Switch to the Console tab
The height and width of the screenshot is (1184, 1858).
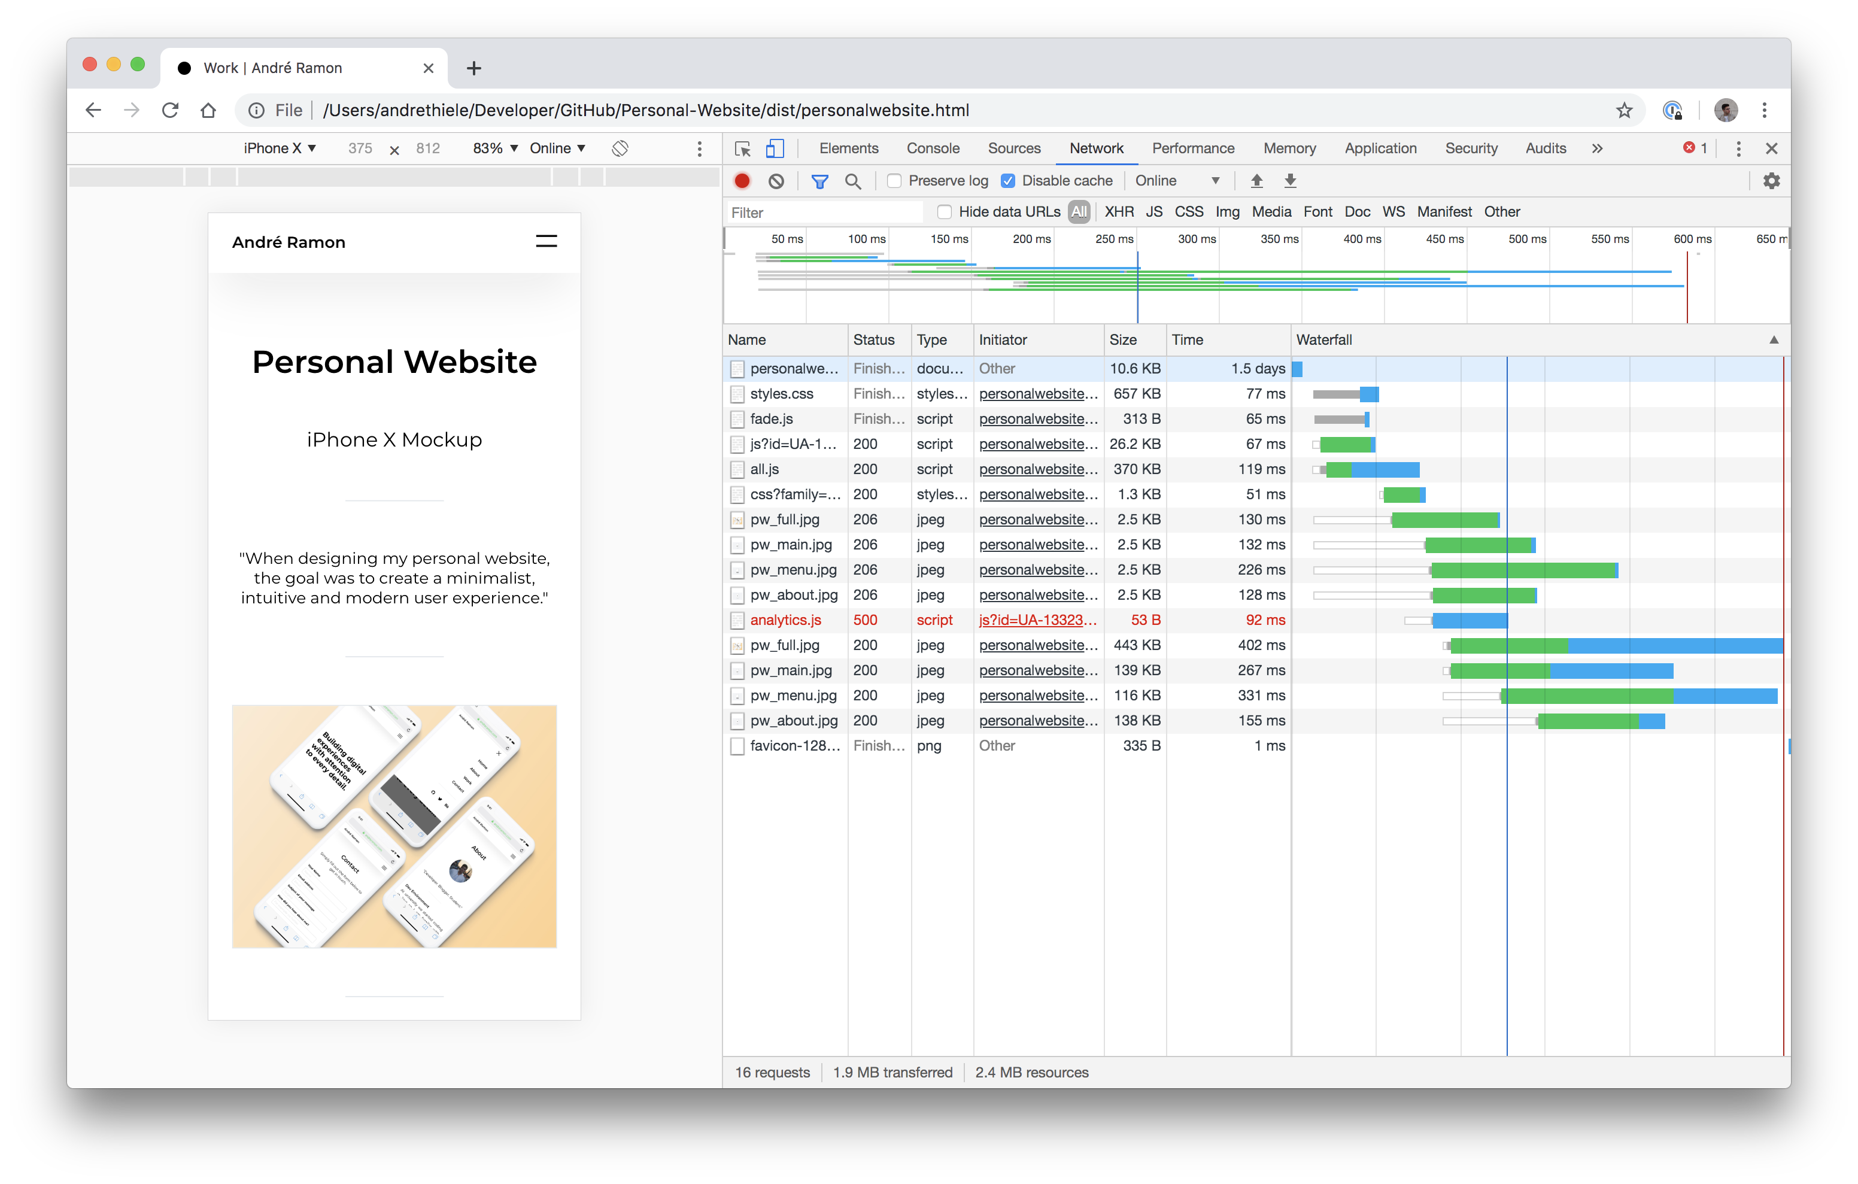pyautogui.click(x=932, y=148)
